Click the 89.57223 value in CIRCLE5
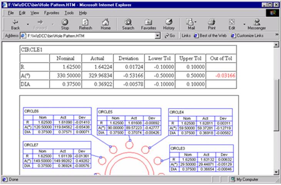The height and width of the screenshot is (185, 281). click(x=134, y=128)
